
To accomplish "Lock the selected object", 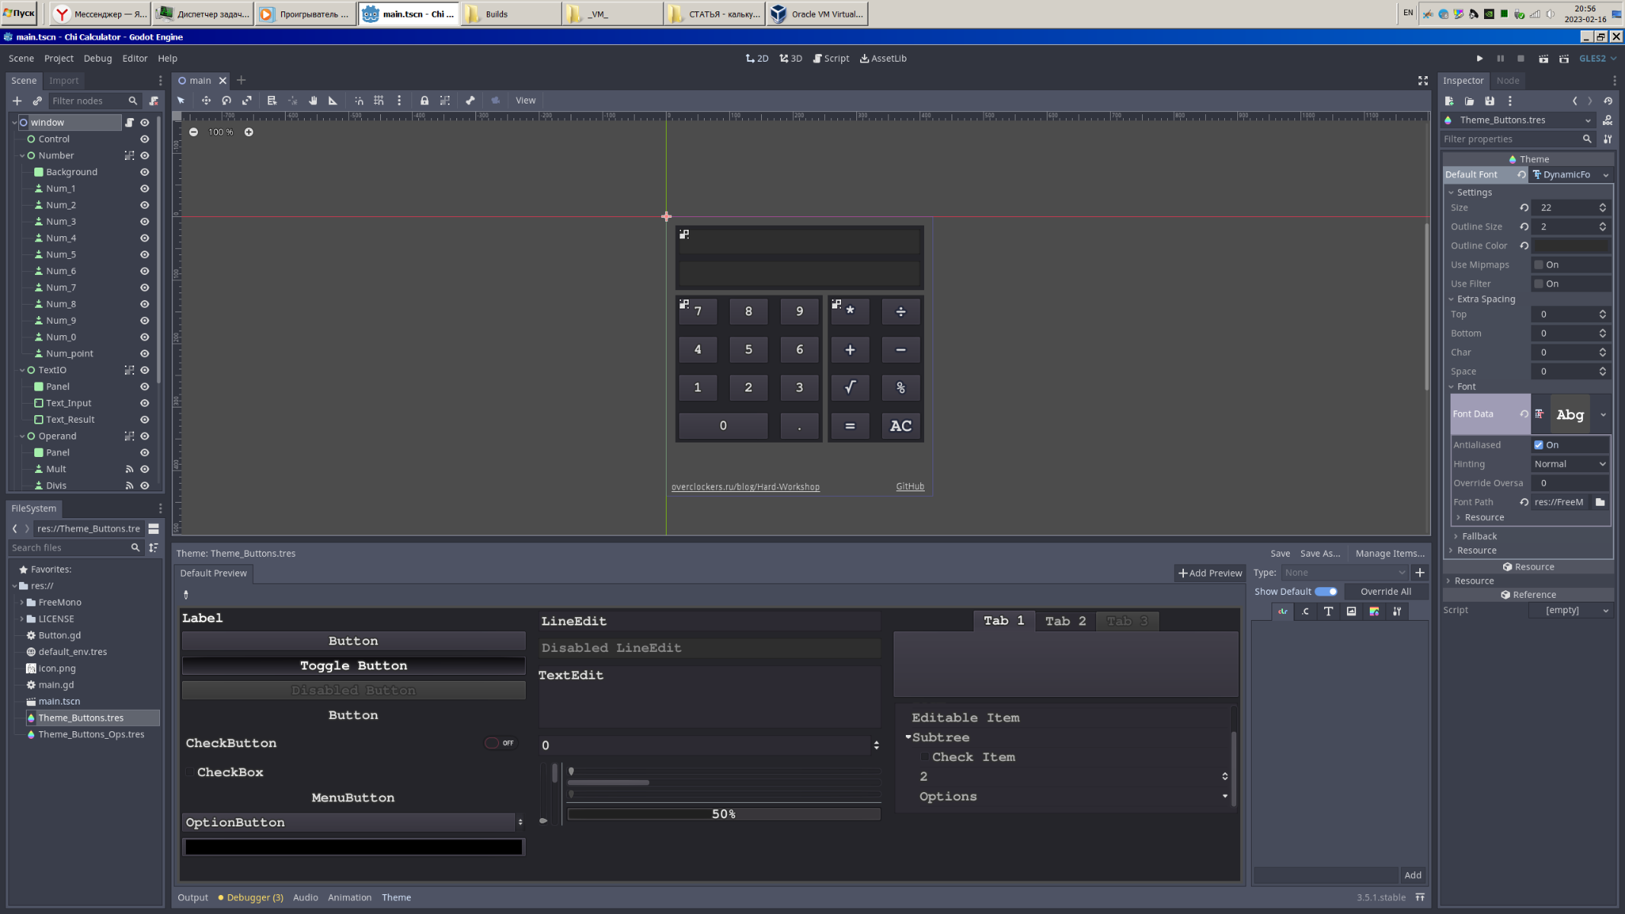I will click(x=424, y=101).
